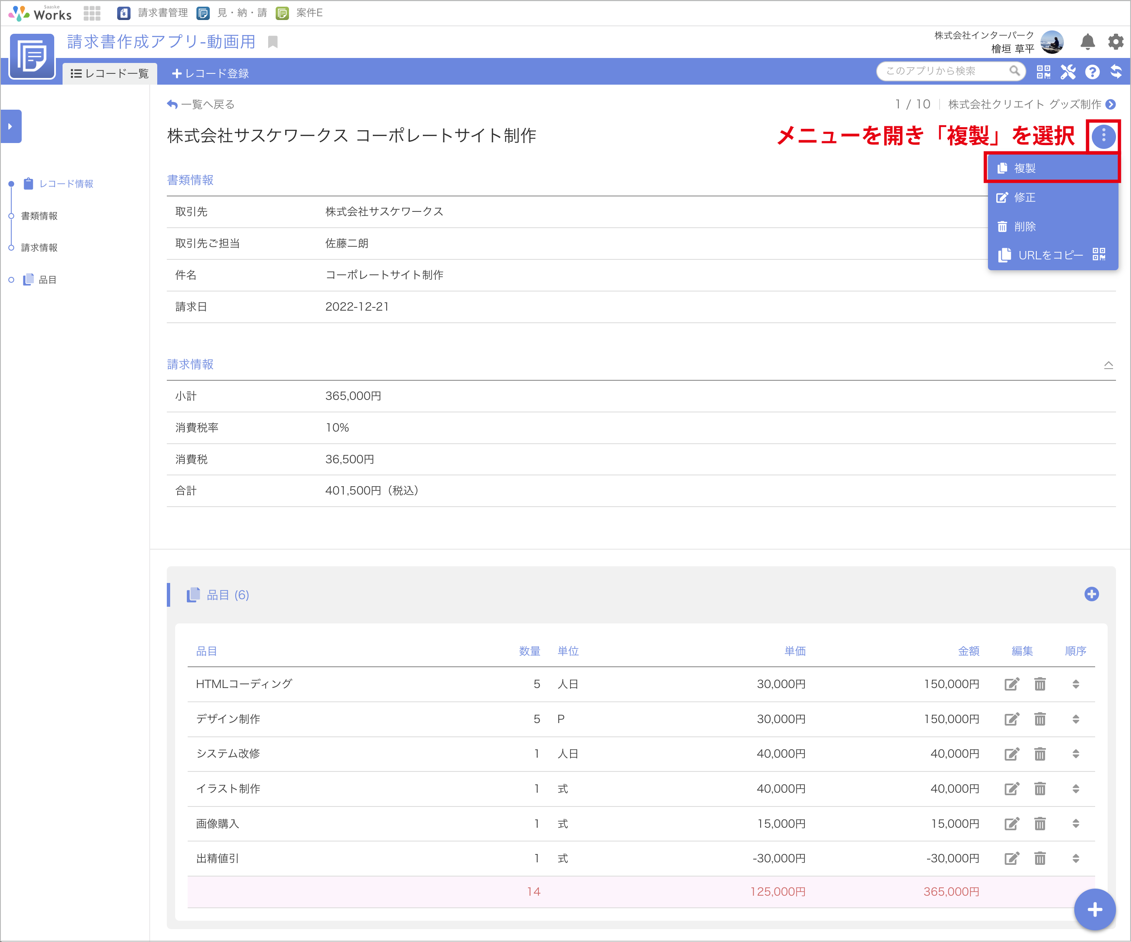Delete the イラスト制作 row
Screen dimensions: 1131x942
1040,789
